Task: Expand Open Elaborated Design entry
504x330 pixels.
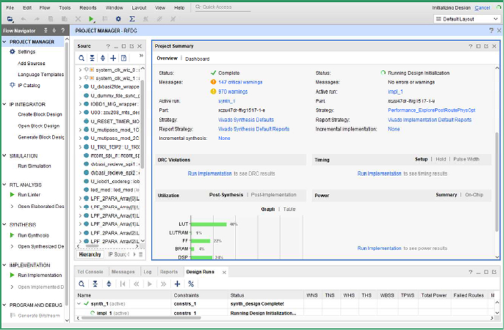Action: [x=12, y=206]
